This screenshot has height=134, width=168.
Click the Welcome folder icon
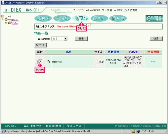click(x=6, y=20)
